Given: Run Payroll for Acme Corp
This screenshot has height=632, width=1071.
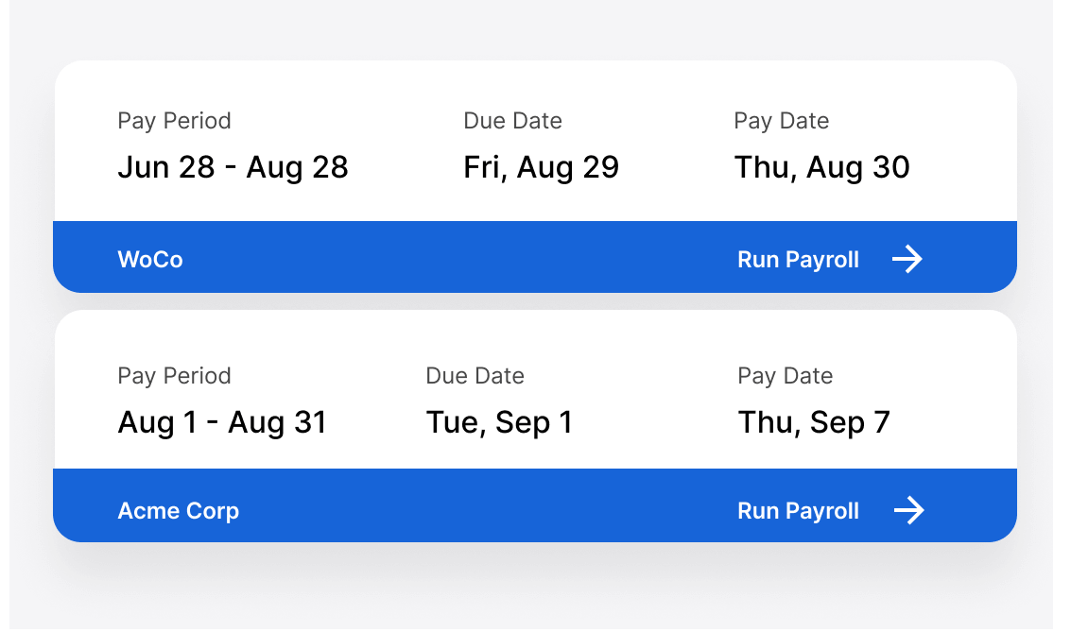Looking at the screenshot, I should [x=798, y=511].
